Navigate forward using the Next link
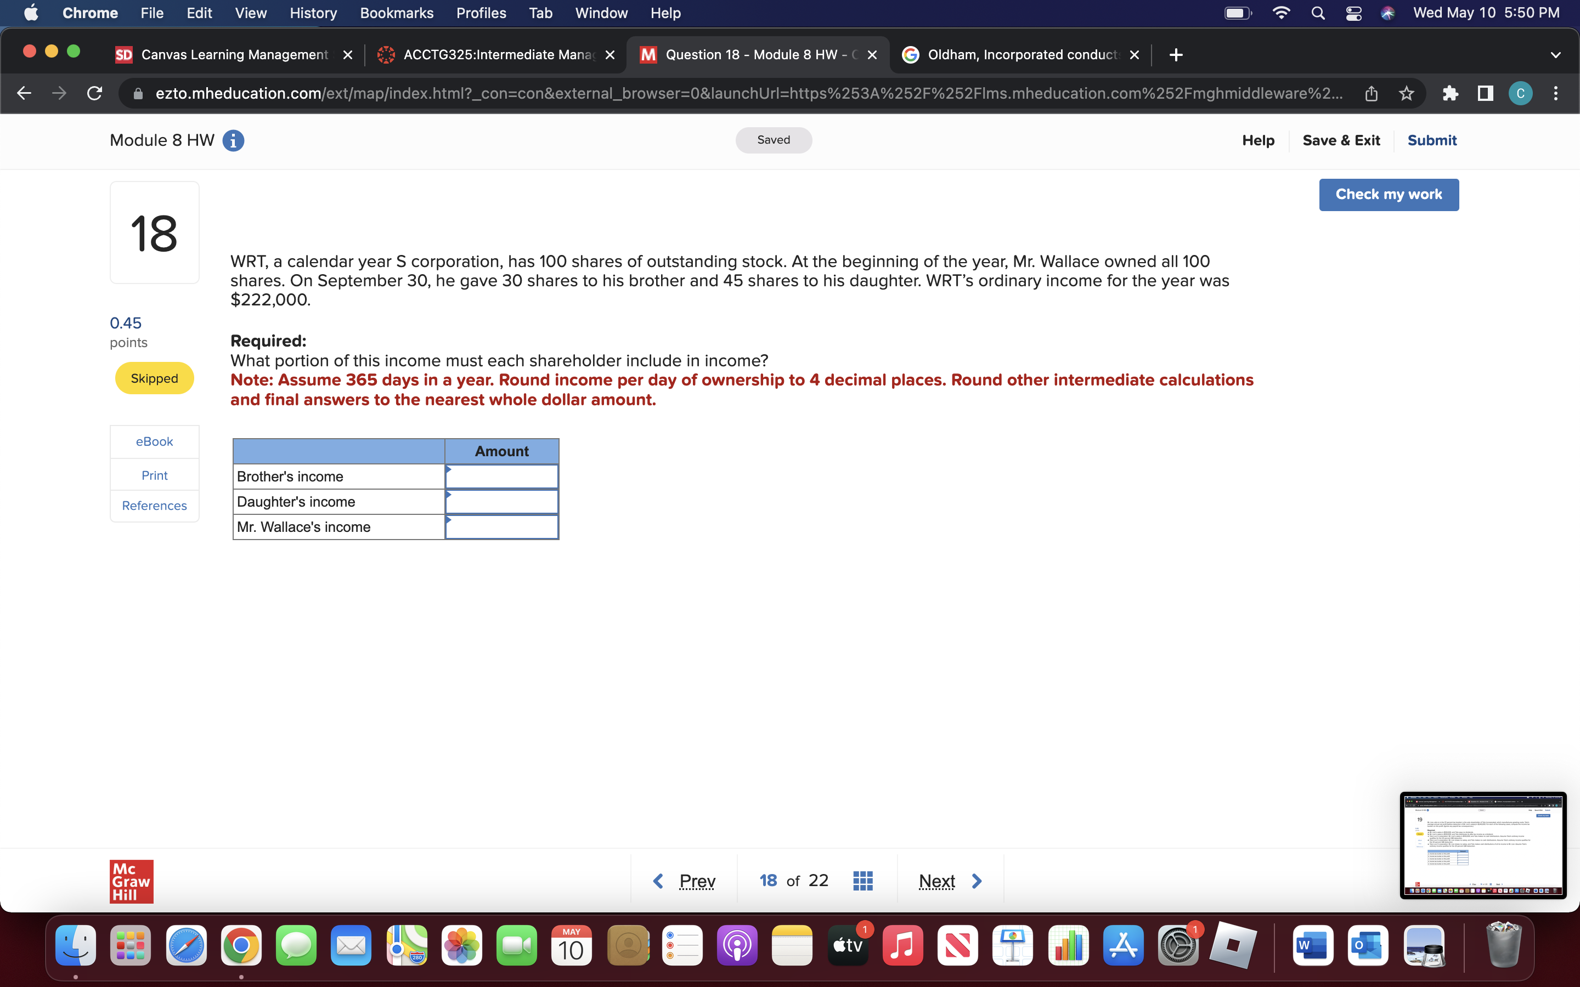The image size is (1580, 987). pos(936,880)
